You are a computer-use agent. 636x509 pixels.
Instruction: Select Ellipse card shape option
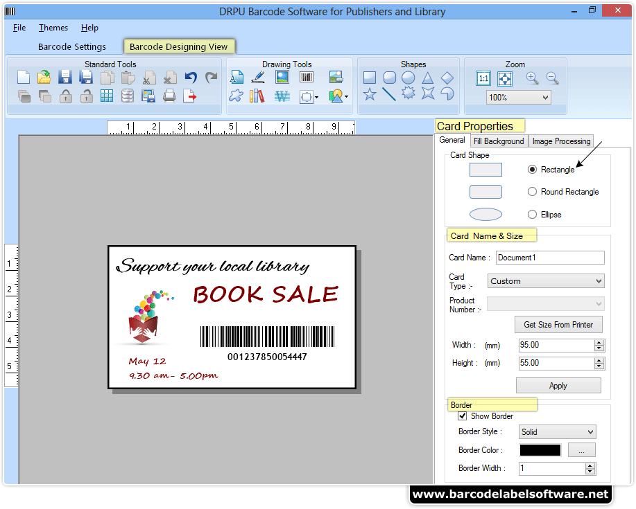coord(532,214)
